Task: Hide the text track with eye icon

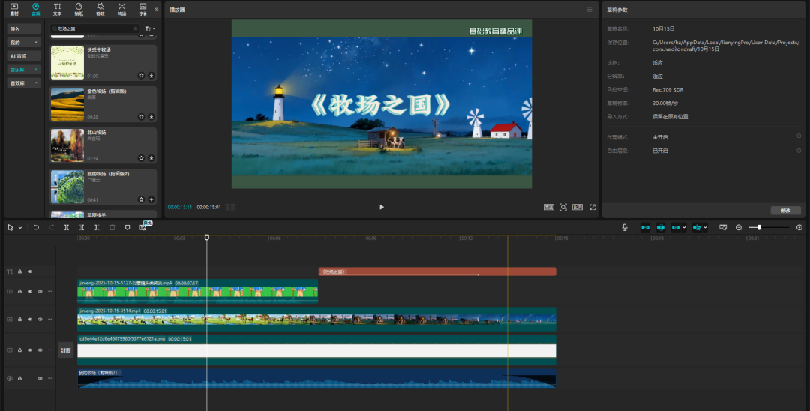Action: (30, 271)
